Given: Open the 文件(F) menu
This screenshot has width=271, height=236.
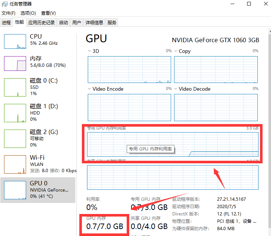Looking at the screenshot, I should pyautogui.click(x=8, y=13).
